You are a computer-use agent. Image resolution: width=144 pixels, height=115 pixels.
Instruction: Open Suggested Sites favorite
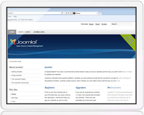[x=12, y=20]
